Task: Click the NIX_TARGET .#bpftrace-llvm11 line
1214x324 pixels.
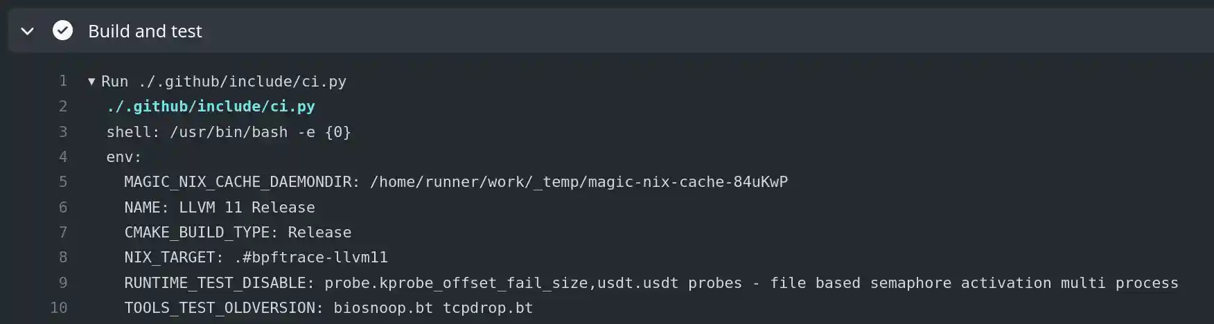Action: click(256, 258)
